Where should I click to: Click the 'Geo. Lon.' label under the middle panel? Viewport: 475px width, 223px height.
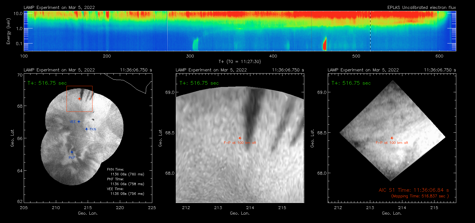tap(240, 213)
